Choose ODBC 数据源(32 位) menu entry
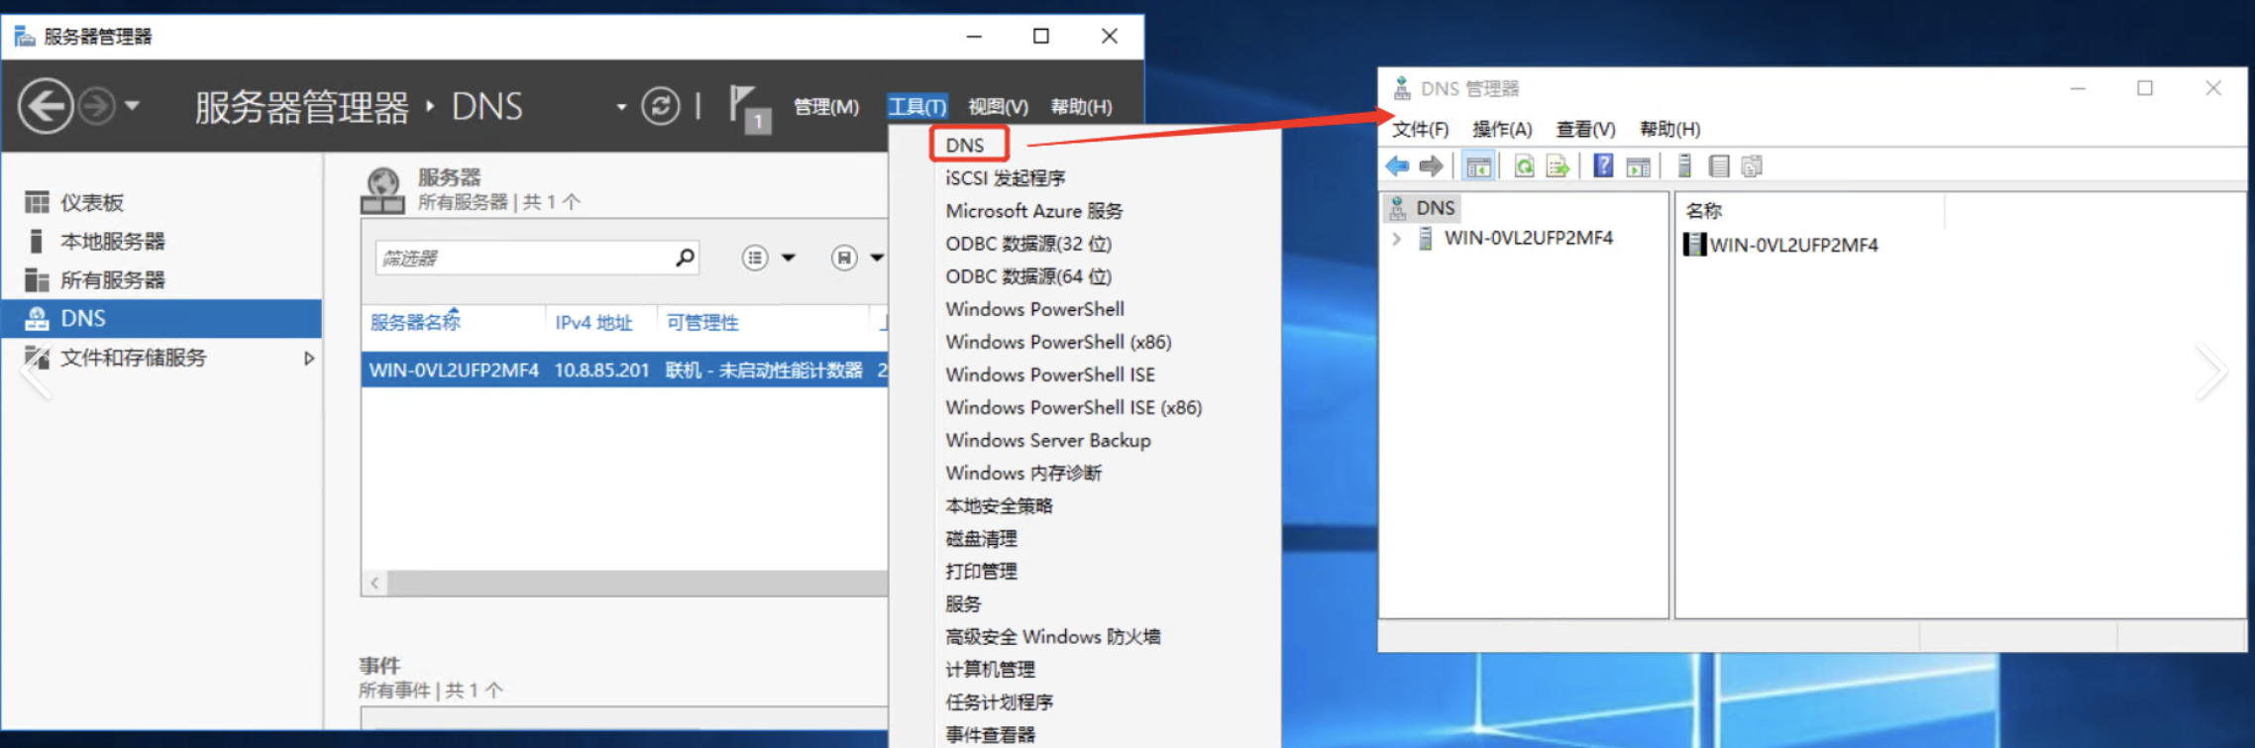This screenshot has width=2255, height=748. tap(1027, 244)
